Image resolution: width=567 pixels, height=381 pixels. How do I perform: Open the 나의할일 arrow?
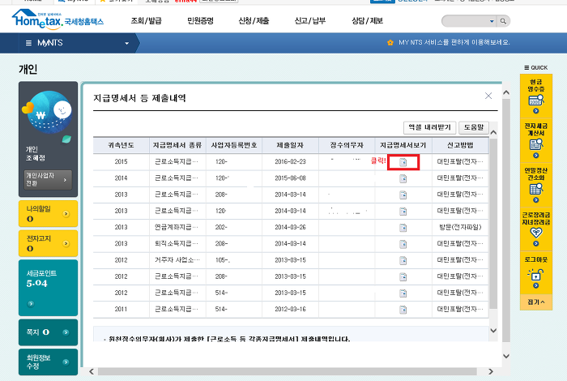point(66,214)
